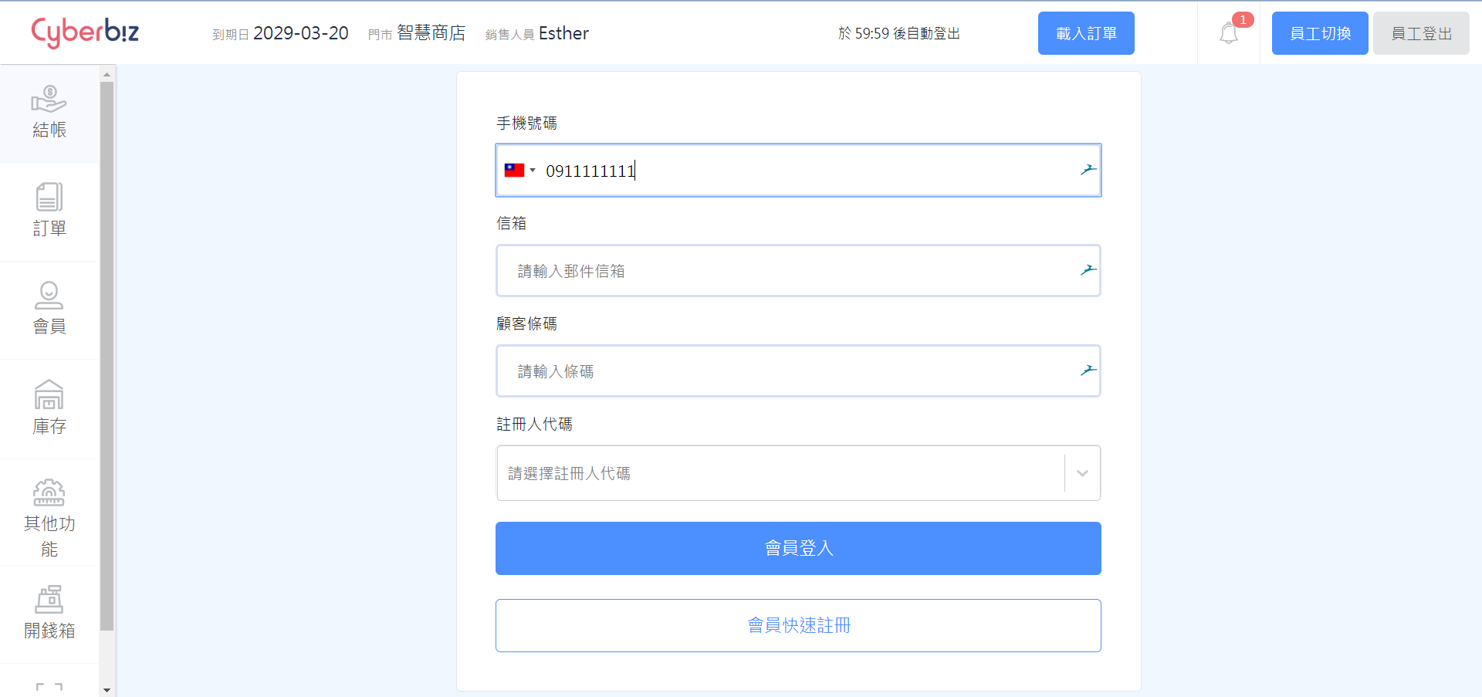The image size is (1482, 697).
Task: Open the 訂單 orders sidebar item
Action: (49, 211)
